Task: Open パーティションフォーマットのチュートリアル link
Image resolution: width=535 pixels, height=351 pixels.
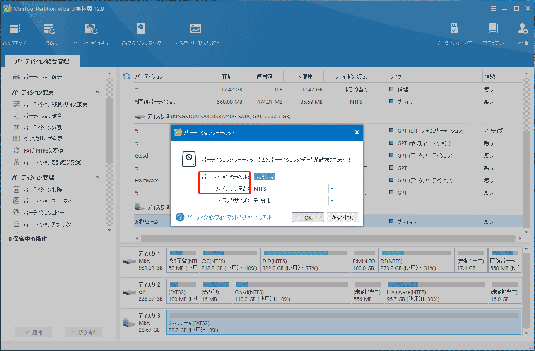Action: pyautogui.click(x=229, y=217)
